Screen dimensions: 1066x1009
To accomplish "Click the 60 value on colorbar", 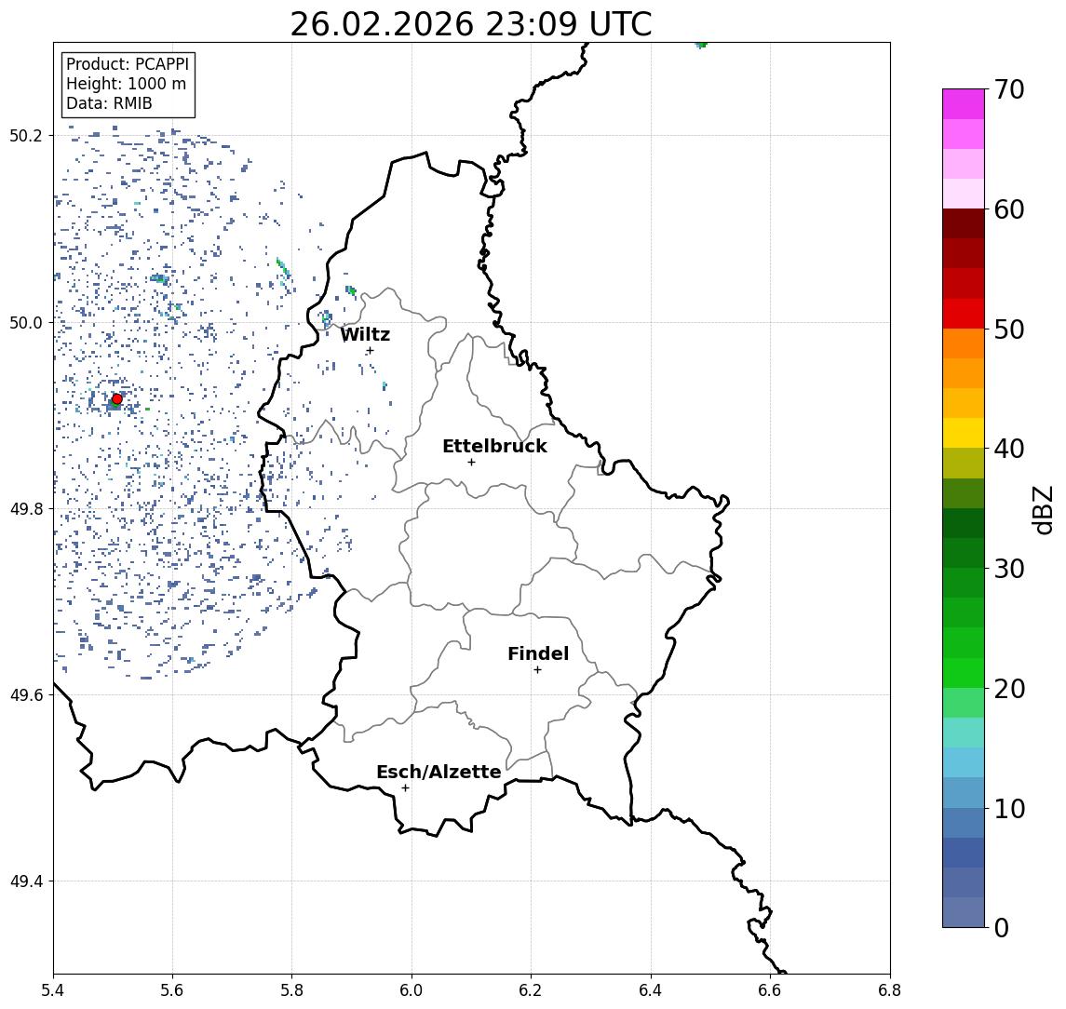I will (x=1009, y=209).
